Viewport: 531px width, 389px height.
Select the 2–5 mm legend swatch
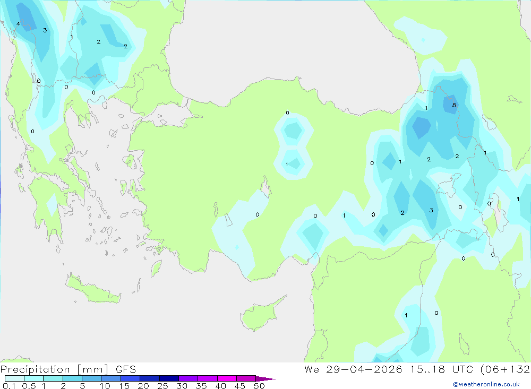coord(72,378)
